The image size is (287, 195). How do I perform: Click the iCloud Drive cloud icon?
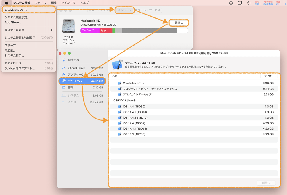(x=64, y=68)
